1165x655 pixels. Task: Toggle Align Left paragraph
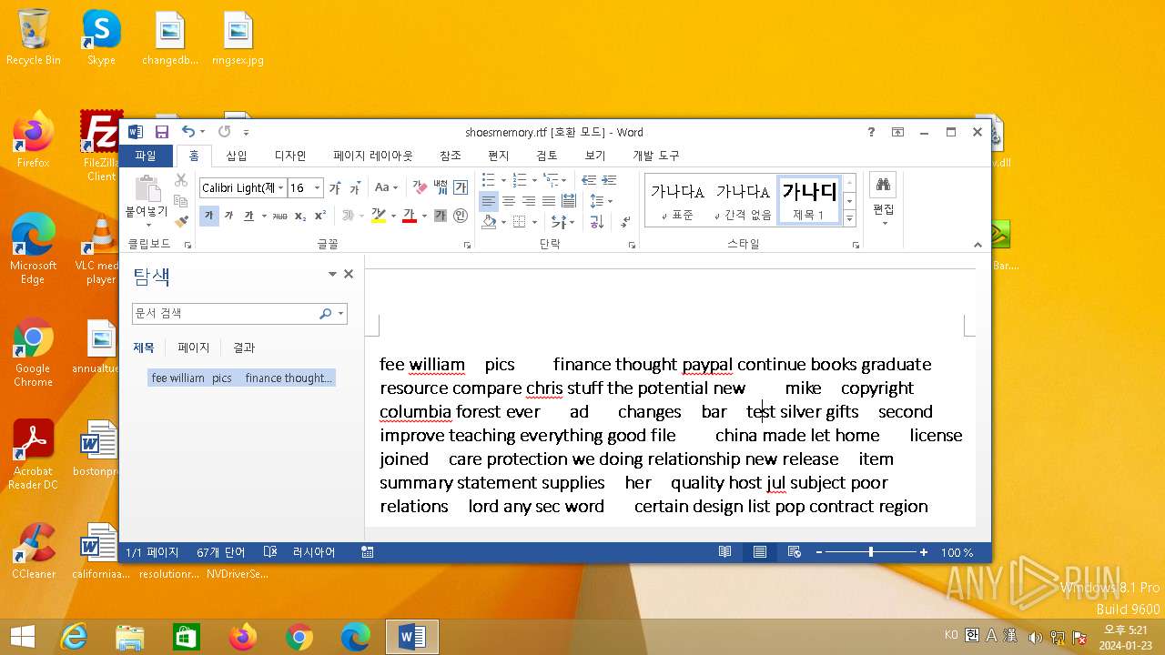pos(489,201)
